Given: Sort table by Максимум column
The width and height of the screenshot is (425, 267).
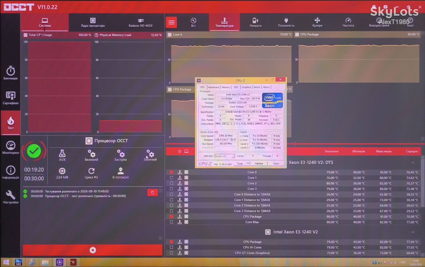Looking at the screenshot, I should [x=384, y=151].
